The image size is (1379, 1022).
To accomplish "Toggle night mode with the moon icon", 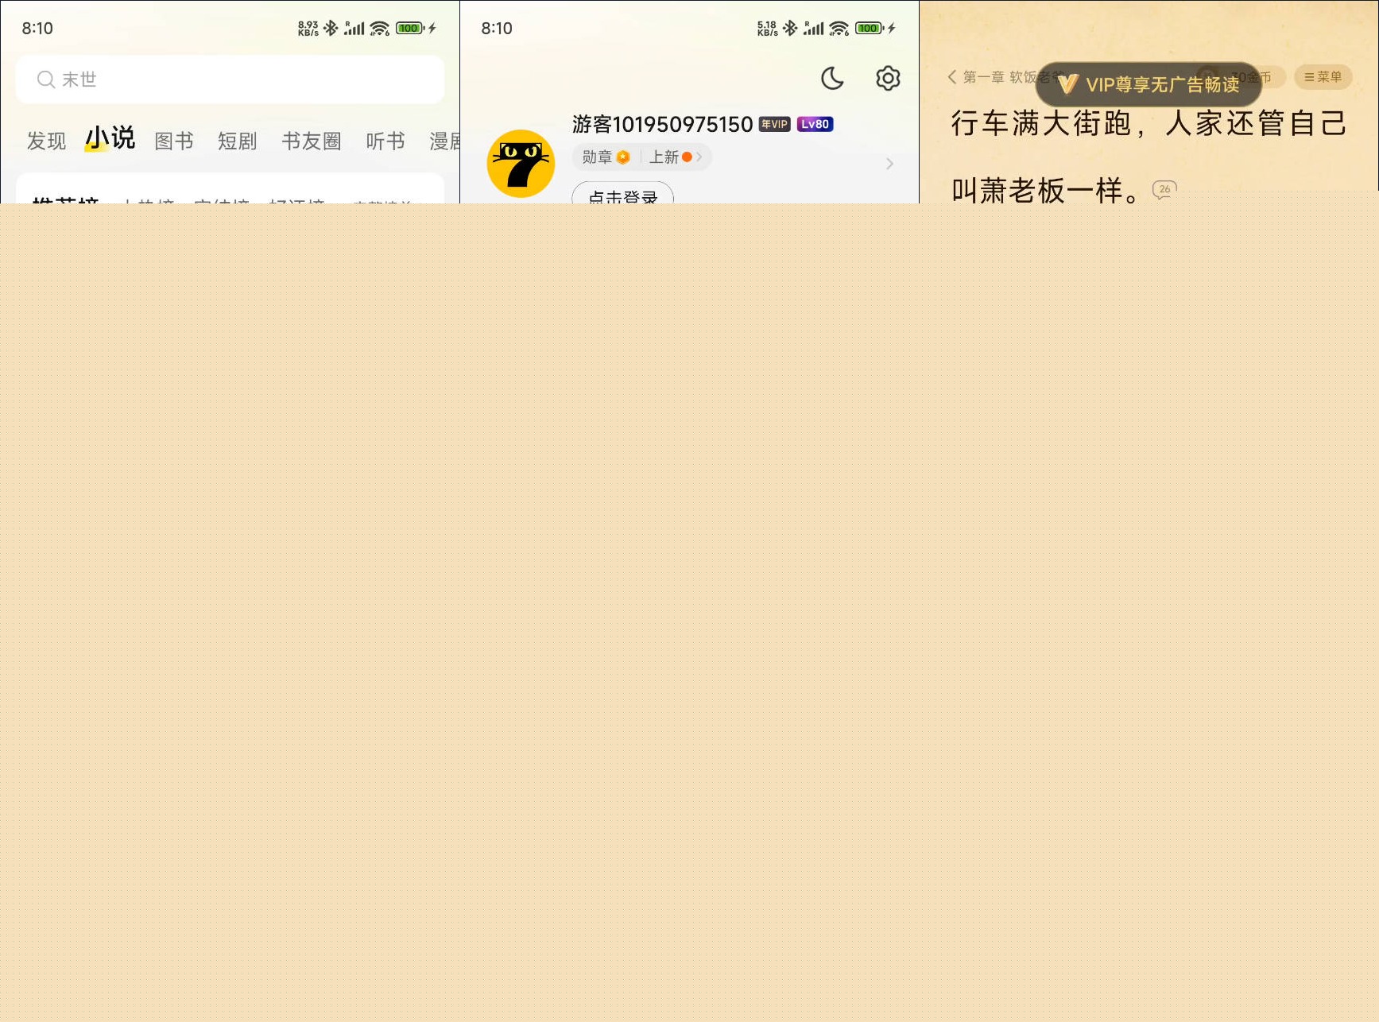I will [832, 78].
